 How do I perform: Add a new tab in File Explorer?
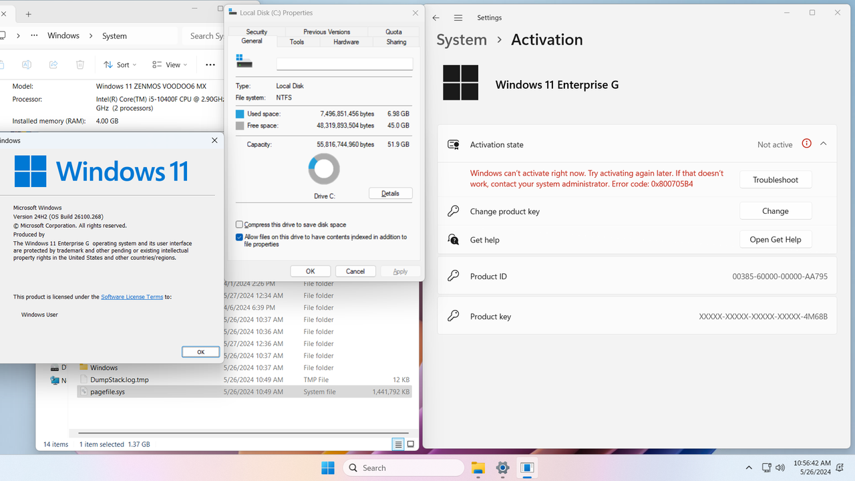point(28,14)
